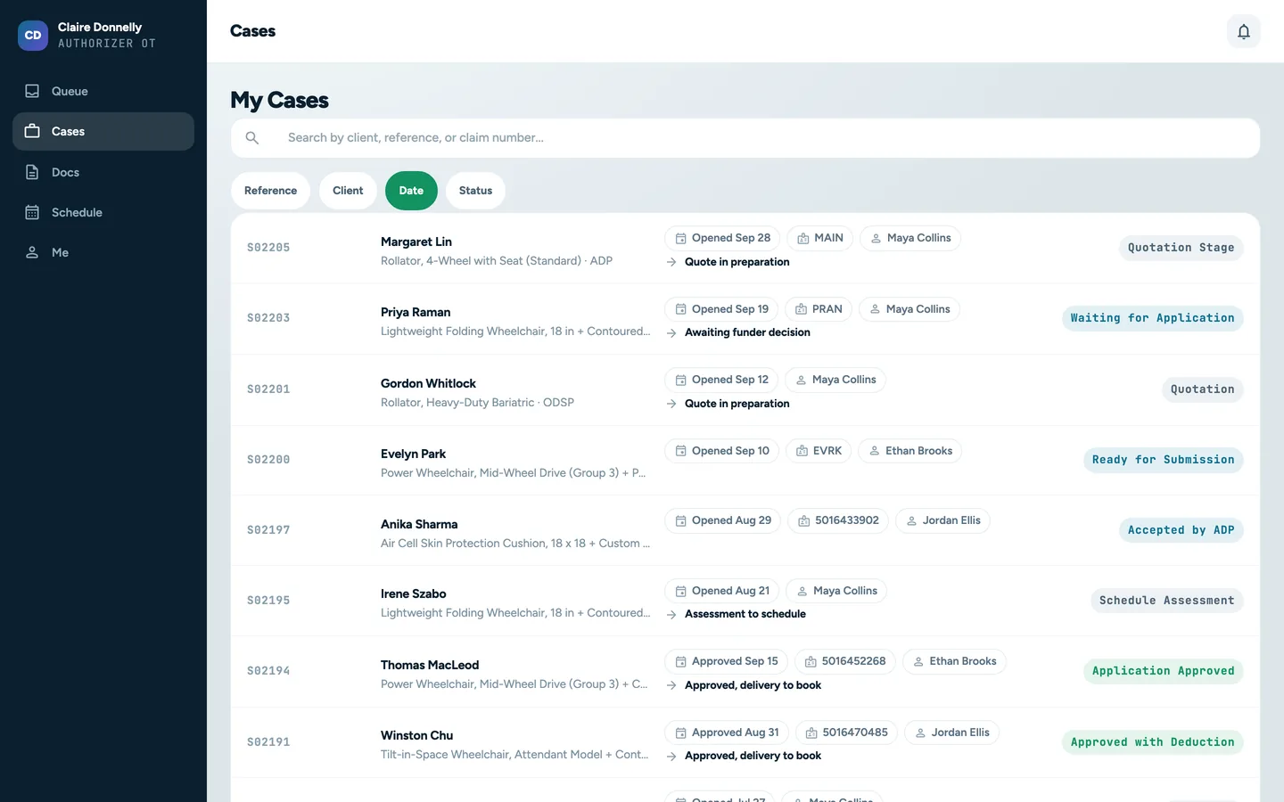The image size is (1284, 802).
Task: Click arrow icon beside Awaiting funder decision
Action: click(671, 332)
